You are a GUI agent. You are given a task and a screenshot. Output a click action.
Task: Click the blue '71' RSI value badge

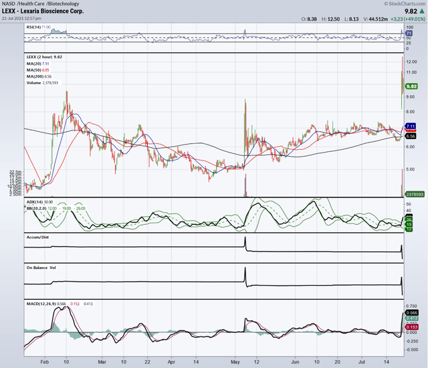pos(409,33)
